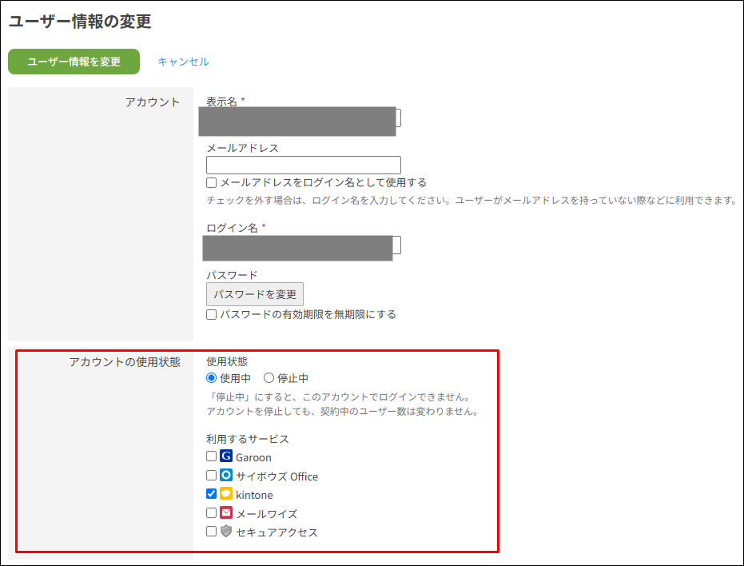Viewport: 744px width, 566px height.
Task: Select the 停止中 radio button
Action: tap(269, 378)
